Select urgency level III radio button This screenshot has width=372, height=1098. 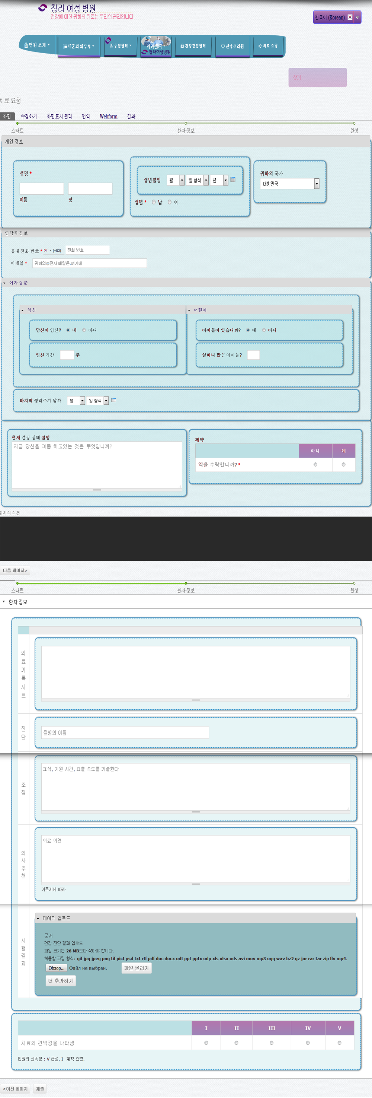pos(271,1043)
